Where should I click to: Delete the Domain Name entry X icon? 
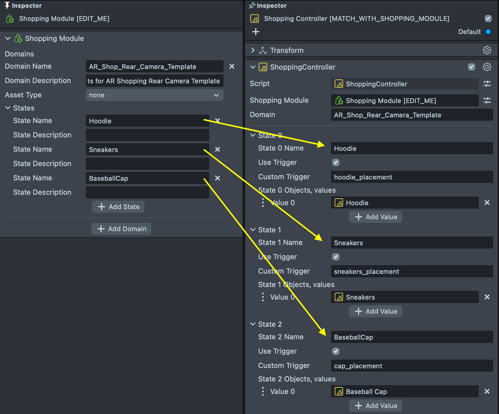(x=232, y=66)
